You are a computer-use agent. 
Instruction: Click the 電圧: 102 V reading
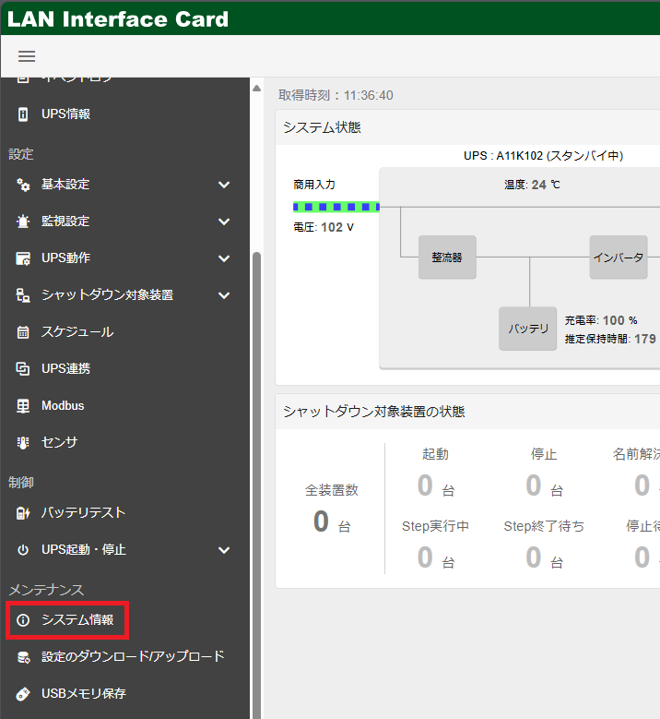coord(324,227)
